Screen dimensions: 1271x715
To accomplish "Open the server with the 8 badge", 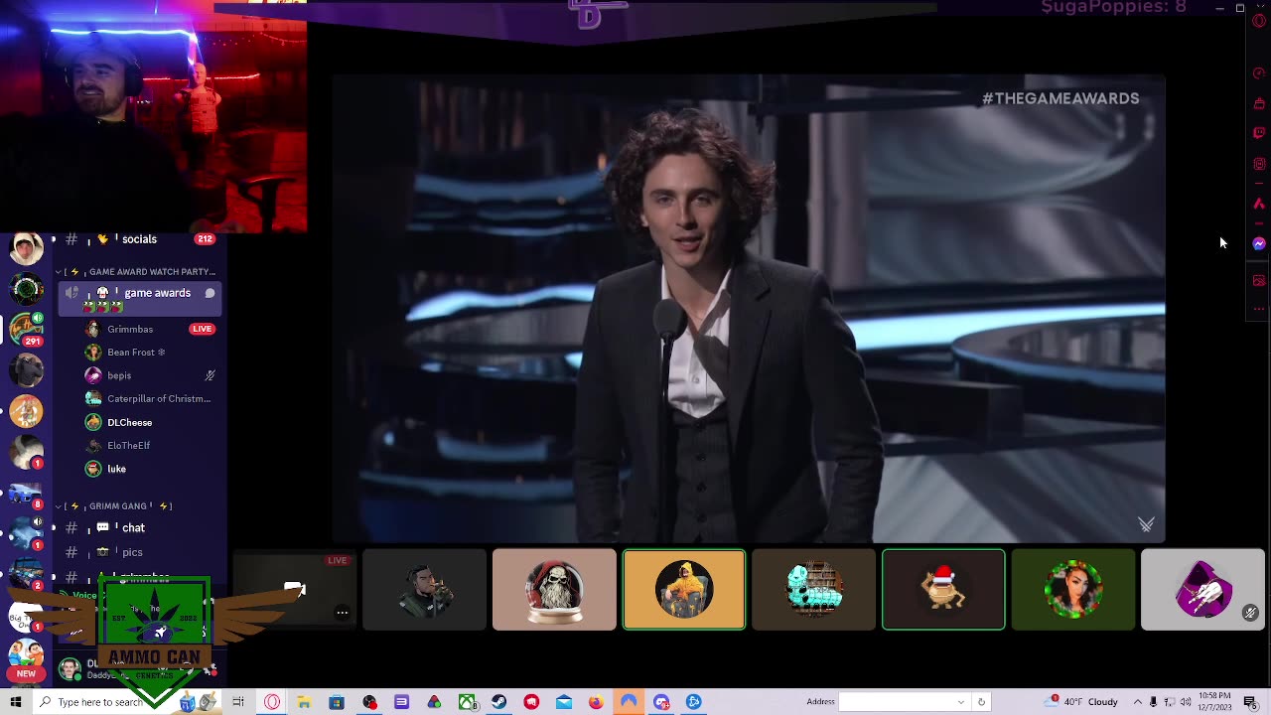I will [26, 494].
